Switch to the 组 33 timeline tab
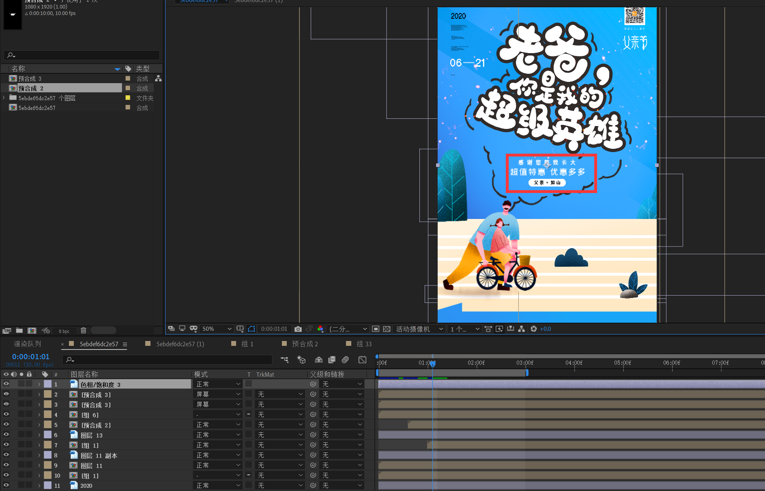 coord(364,344)
